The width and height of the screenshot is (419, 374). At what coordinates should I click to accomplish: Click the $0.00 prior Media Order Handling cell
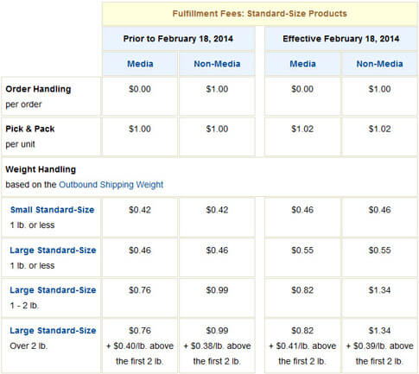pyautogui.click(x=140, y=96)
